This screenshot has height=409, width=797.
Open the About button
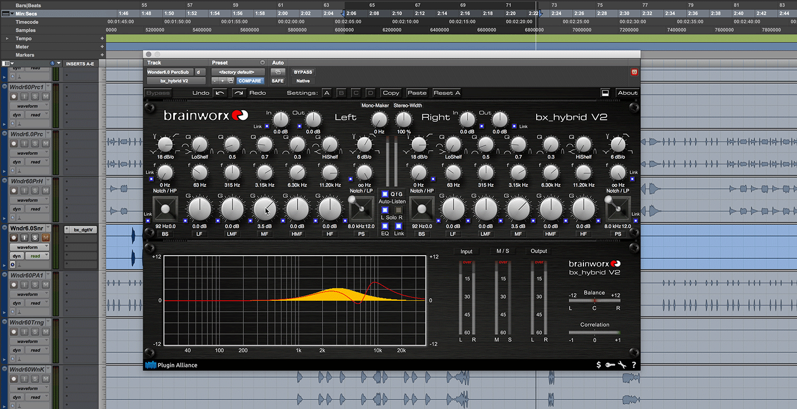627,93
